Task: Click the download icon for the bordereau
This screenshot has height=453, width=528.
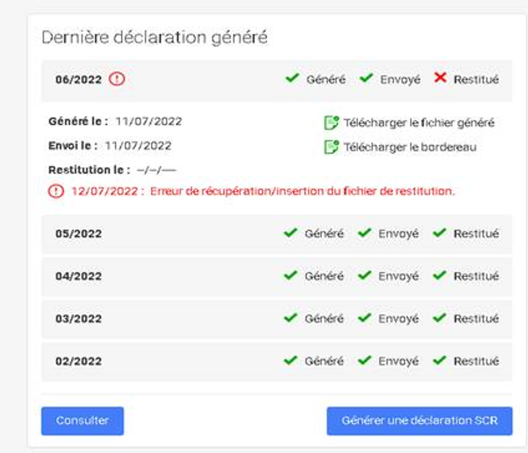Action: (x=331, y=147)
